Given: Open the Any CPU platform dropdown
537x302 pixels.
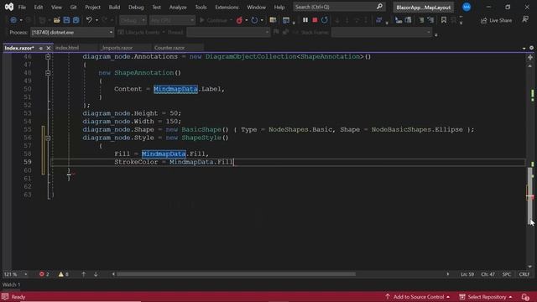Looking at the screenshot, I should click(x=172, y=20).
